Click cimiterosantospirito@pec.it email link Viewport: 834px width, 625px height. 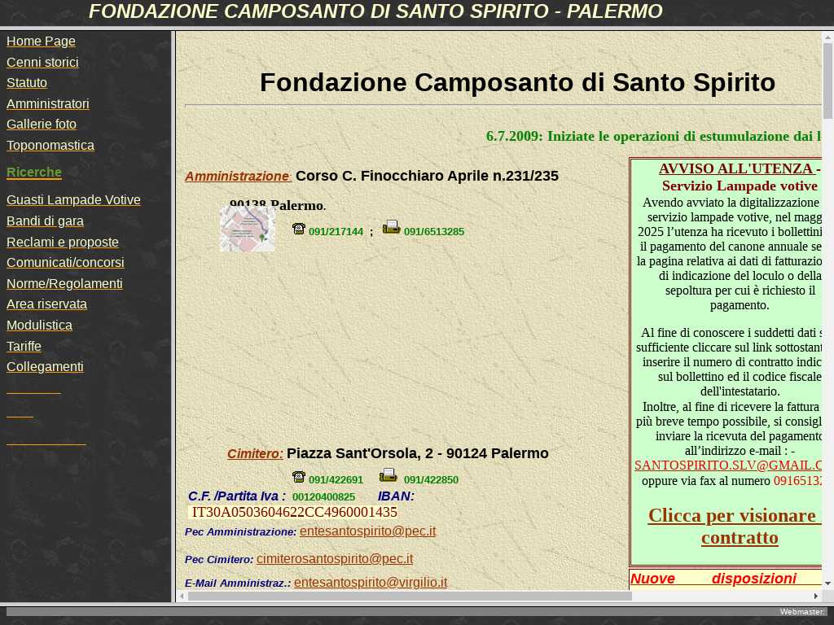(x=334, y=559)
